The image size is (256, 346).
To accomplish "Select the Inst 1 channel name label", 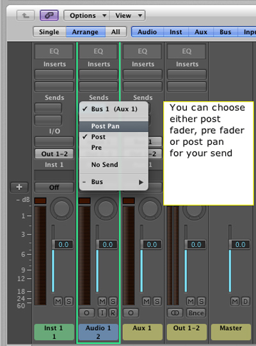I will coord(54,332).
